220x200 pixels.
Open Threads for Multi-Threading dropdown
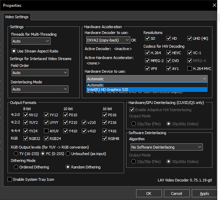click(31, 41)
